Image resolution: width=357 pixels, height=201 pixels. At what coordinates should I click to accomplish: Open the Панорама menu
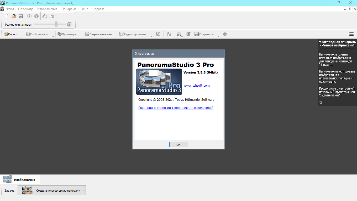coord(69,9)
